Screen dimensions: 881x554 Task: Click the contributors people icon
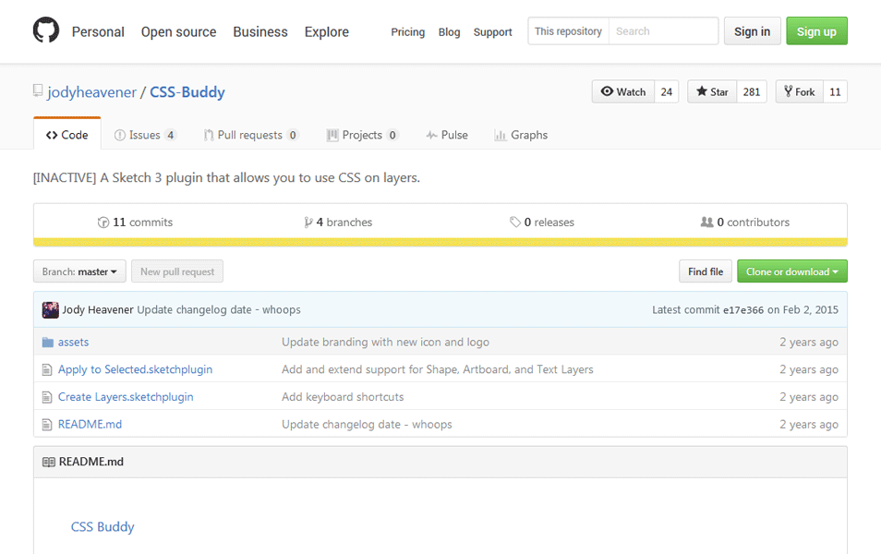tap(706, 222)
